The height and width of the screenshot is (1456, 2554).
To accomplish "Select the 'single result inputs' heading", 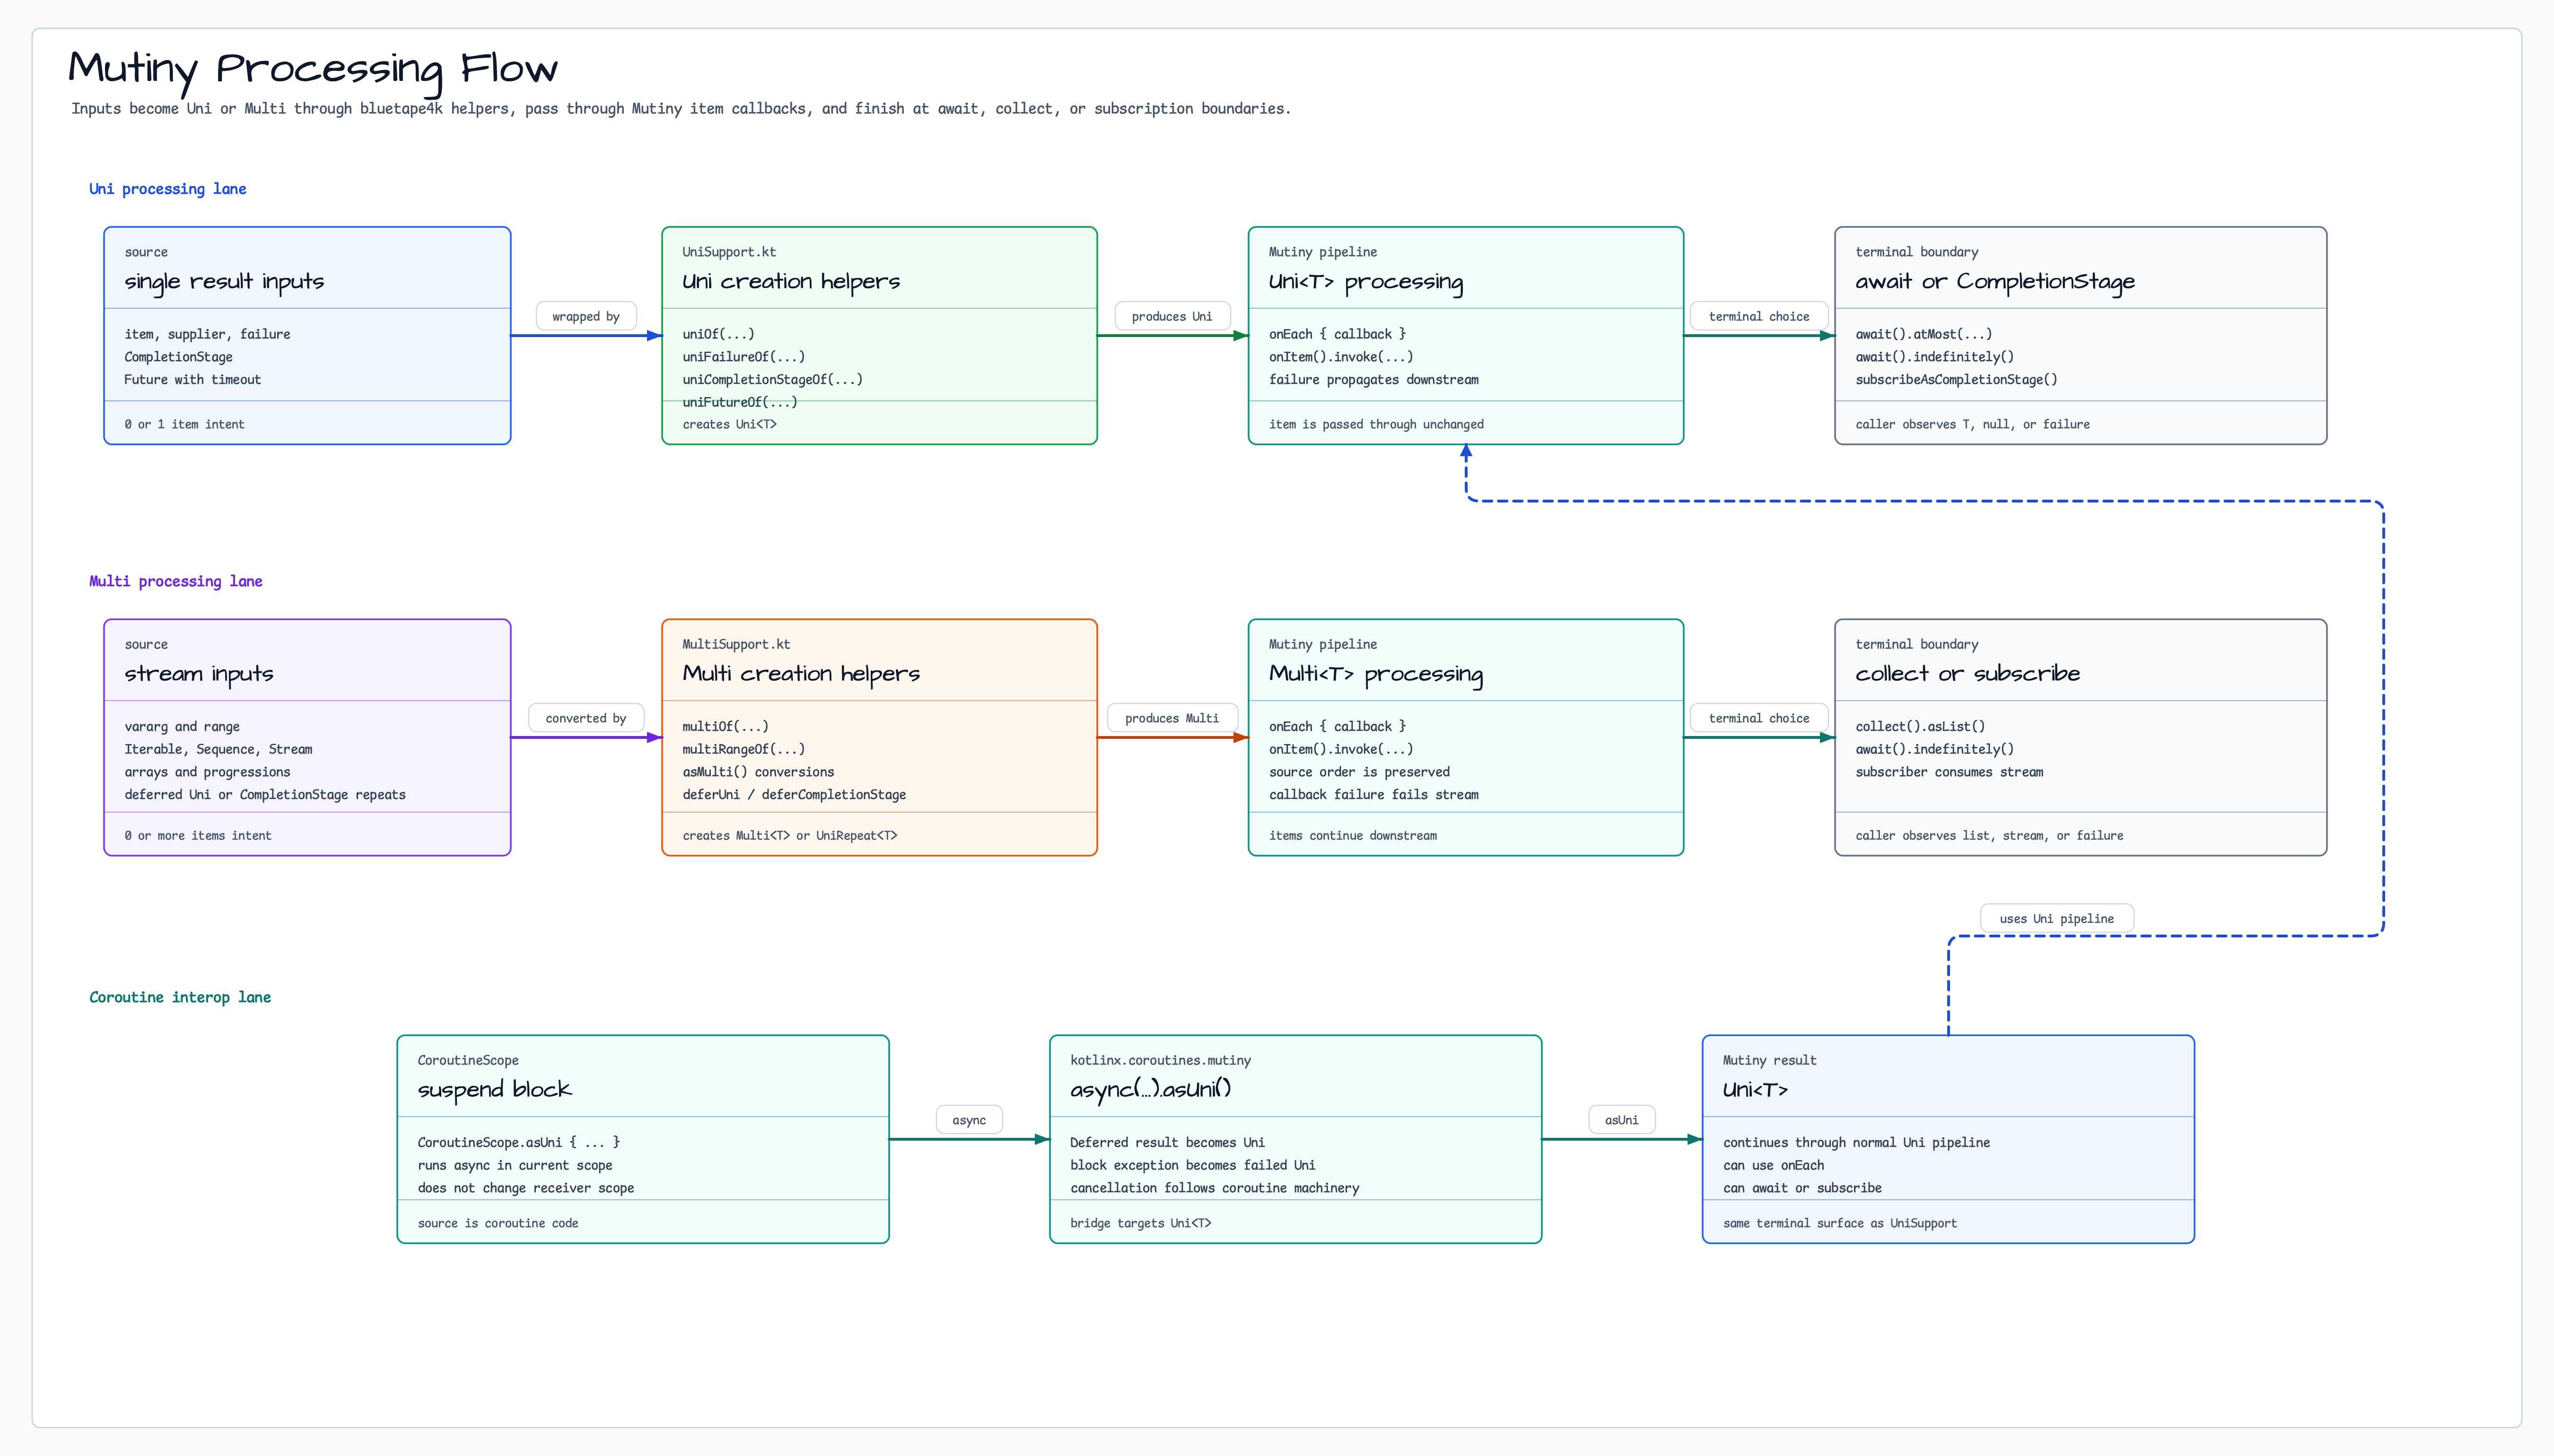I will [x=224, y=282].
